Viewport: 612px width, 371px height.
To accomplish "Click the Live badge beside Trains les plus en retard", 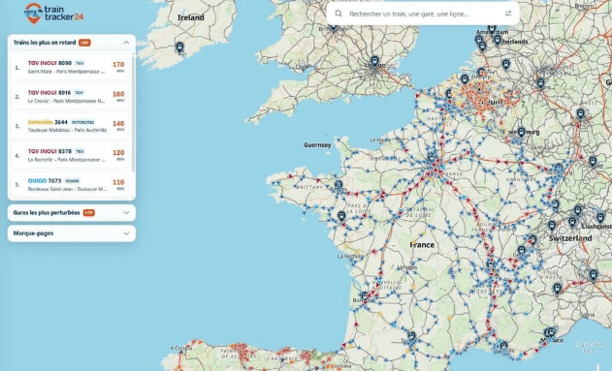I will click(84, 43).
